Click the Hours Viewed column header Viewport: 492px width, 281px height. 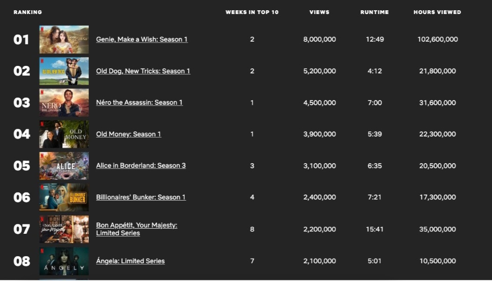click(437, 12)
